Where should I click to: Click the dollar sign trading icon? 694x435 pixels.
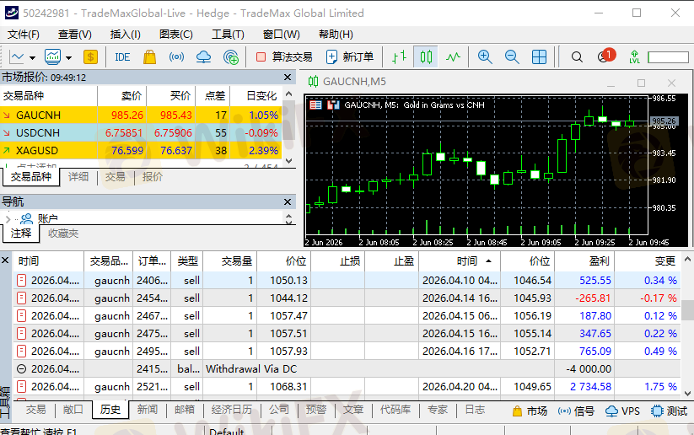click(90, 57)
